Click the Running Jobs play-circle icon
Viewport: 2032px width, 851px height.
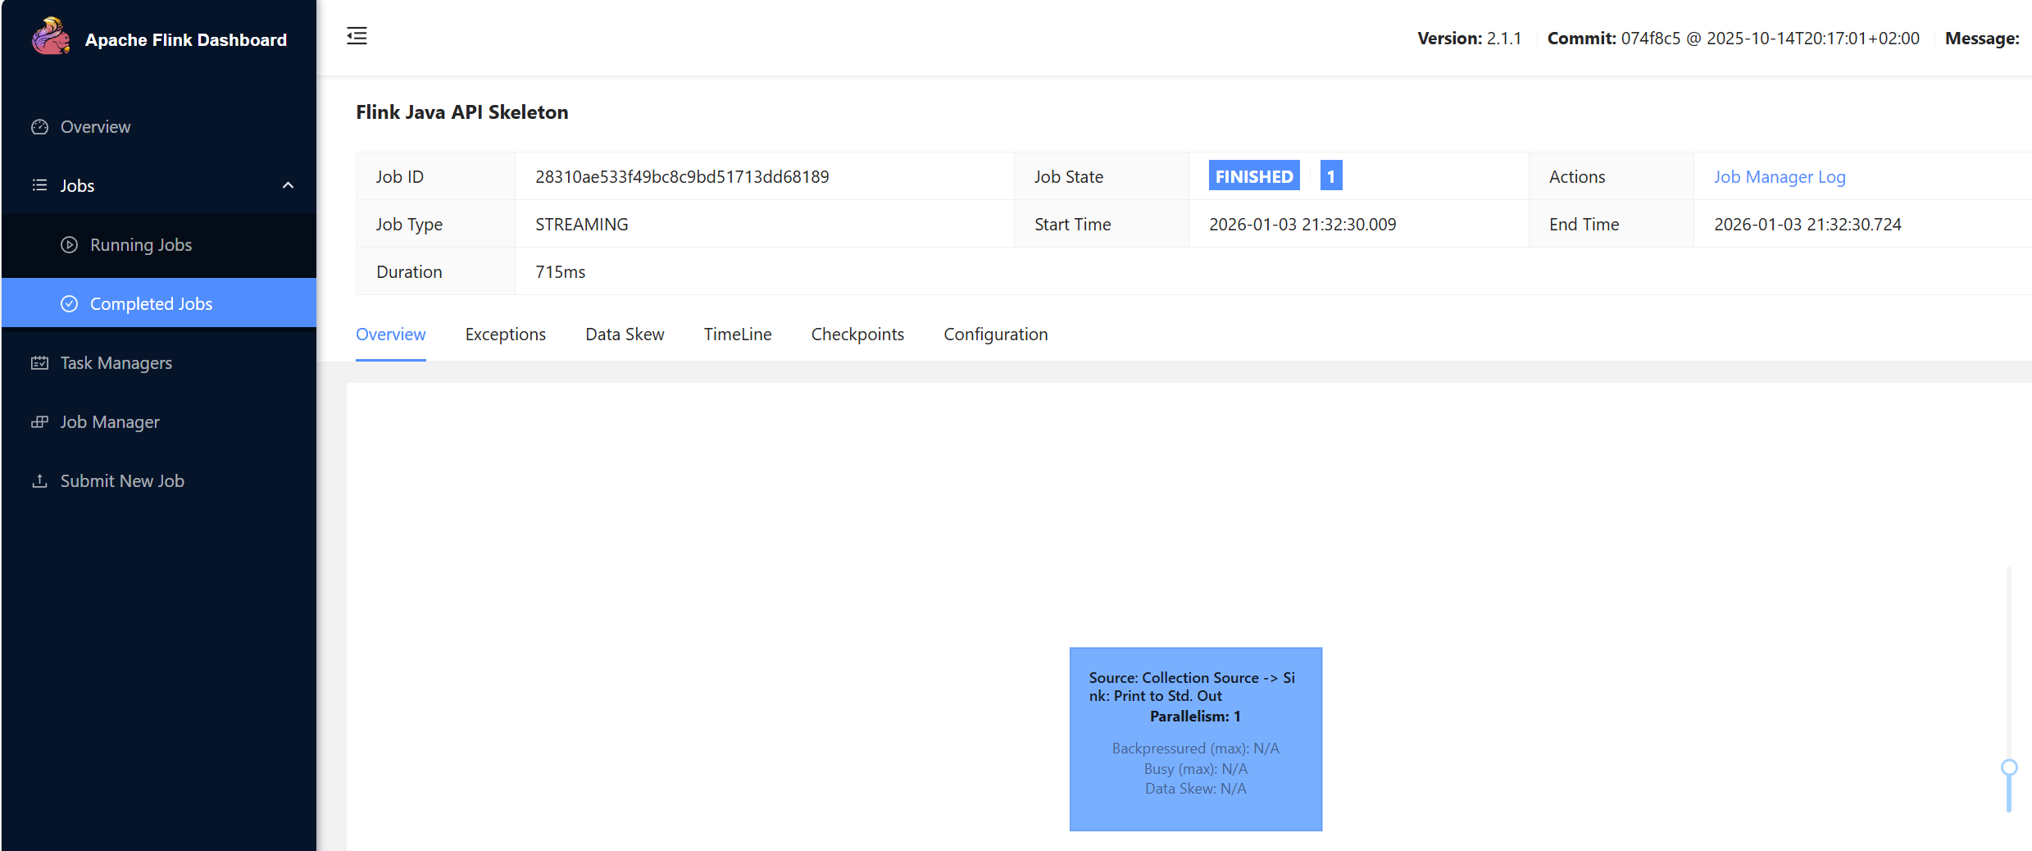[x=70, y=244]
